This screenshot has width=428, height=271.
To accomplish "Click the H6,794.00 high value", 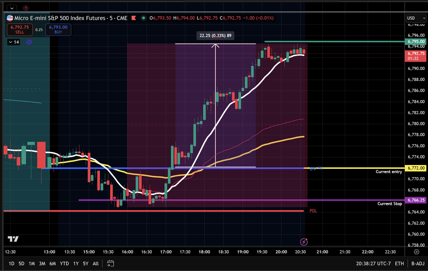I will pyautogui.click(x=184, y=18).
